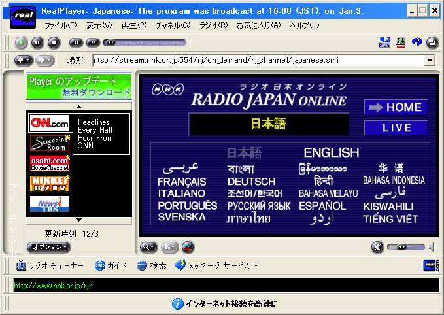444x315 pixels.
Task: Click the rewind button
Action: coord(76,42)
